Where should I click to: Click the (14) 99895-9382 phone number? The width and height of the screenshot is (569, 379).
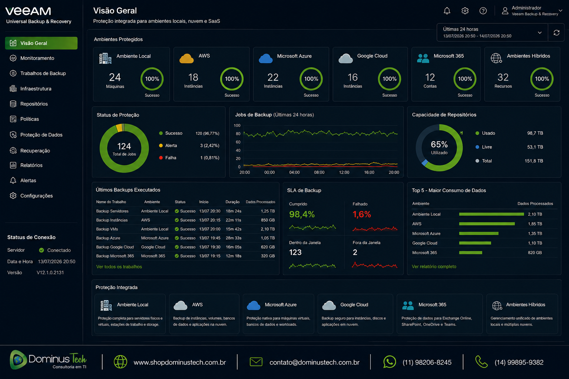coord(519,362)
